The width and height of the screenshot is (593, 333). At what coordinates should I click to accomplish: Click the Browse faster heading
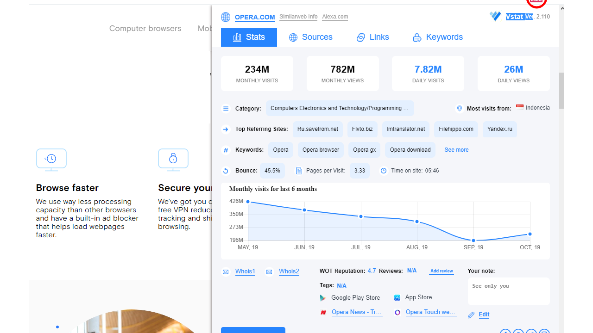point(67,188)
